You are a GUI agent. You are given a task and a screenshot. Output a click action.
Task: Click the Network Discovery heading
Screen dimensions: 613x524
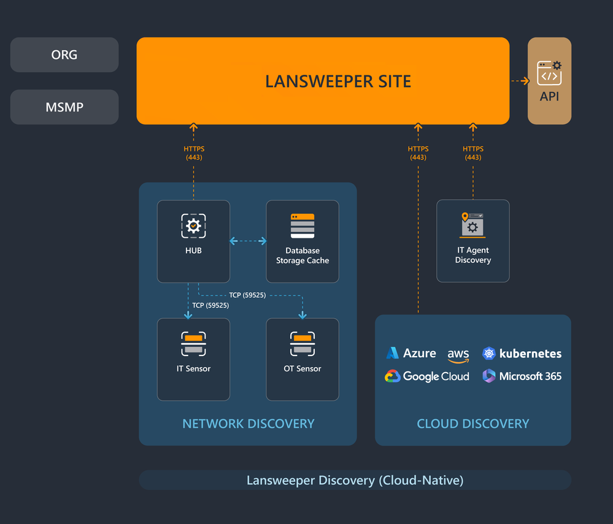point(248,423)
